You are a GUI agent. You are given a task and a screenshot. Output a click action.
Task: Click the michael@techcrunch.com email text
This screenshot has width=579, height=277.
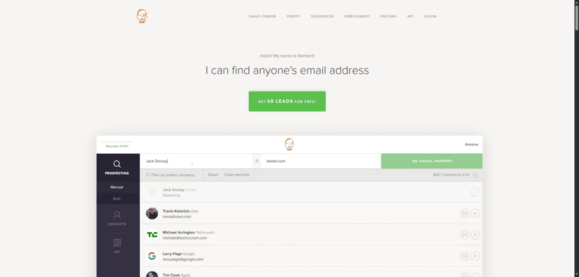click(x=185, y=238)
